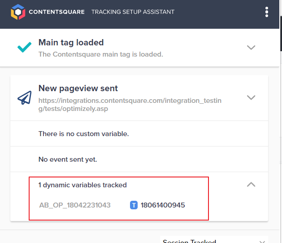Click the Contentsquare hexagon logo
The height and width of the screenshot is (243, 282).
coord(18,12)
